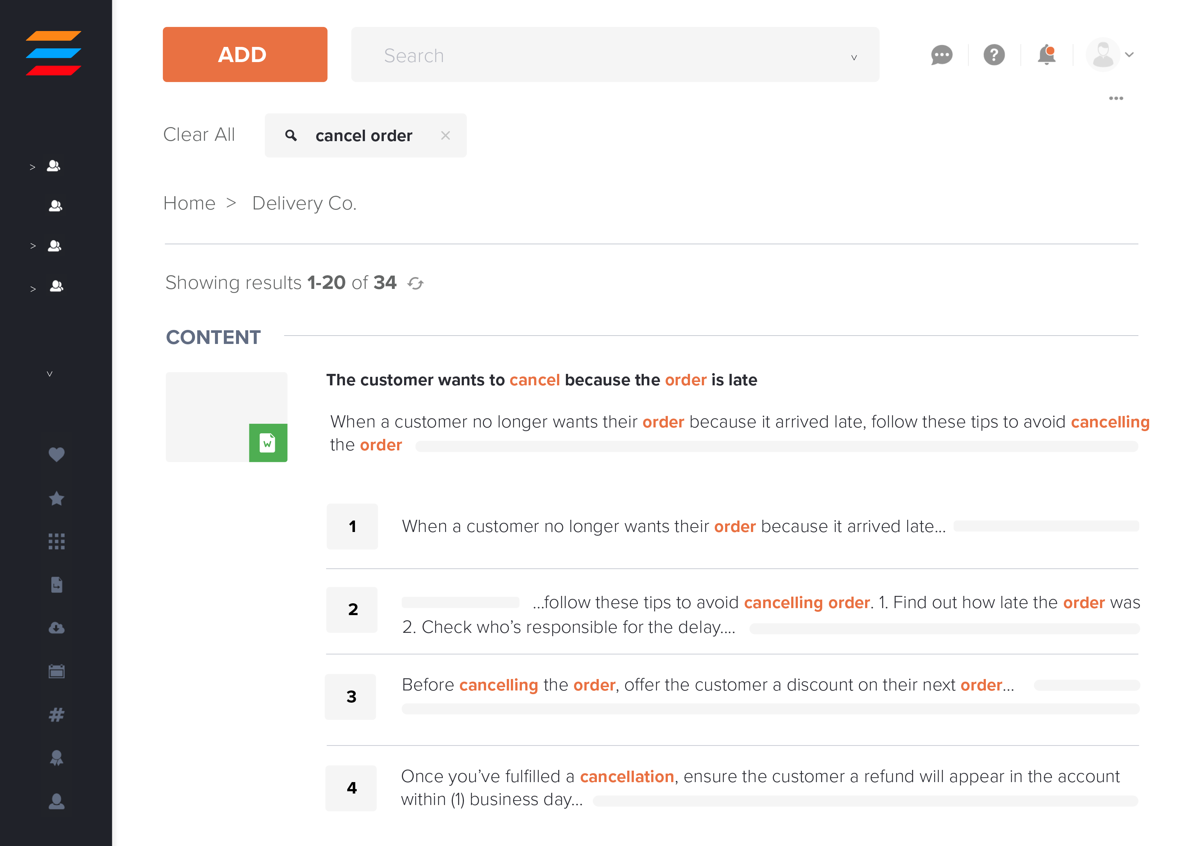Expand the search bar dropdown arrow
The image size is (1182, 846).
coord(854,57)
